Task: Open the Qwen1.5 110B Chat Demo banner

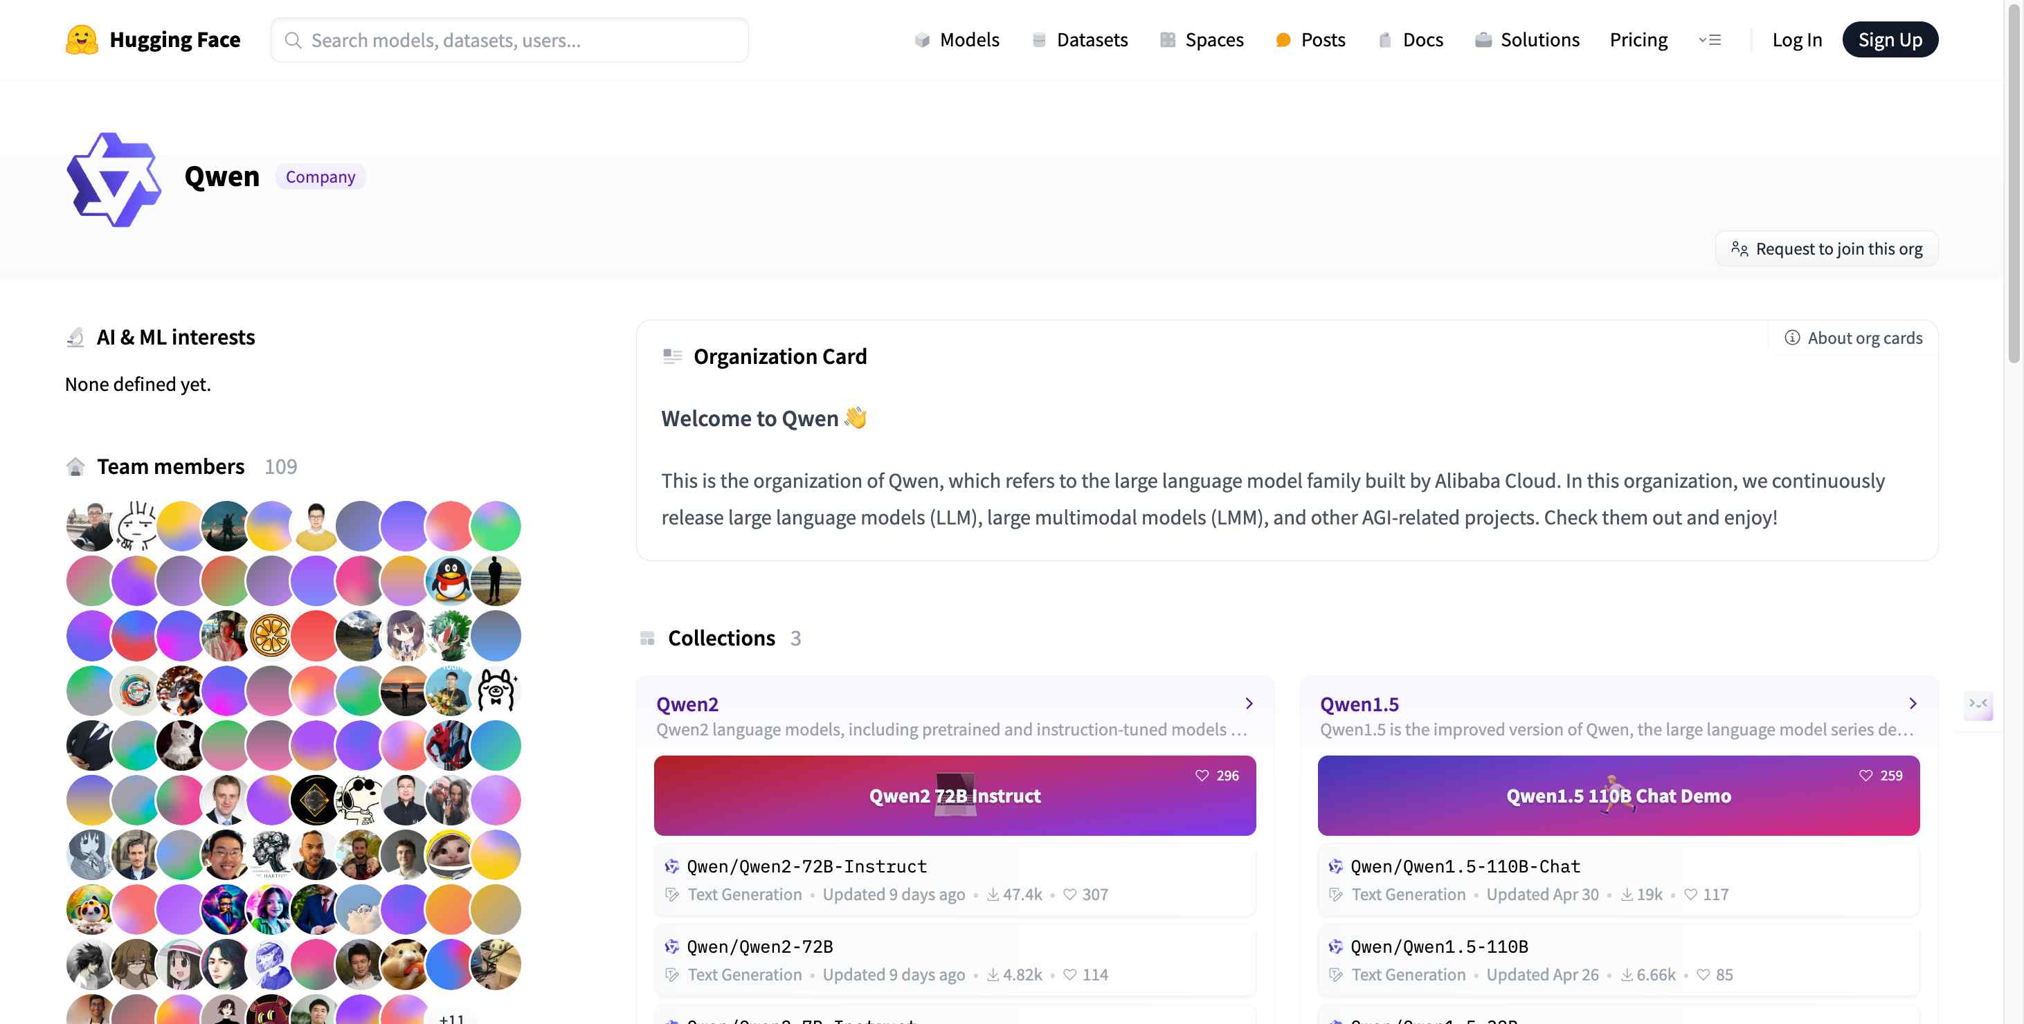Action: [1618, 796]
